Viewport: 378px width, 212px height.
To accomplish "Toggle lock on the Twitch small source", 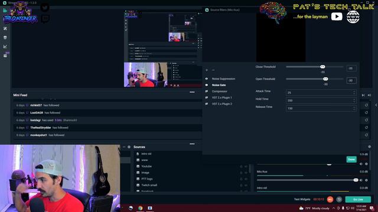I will (241, 185).
